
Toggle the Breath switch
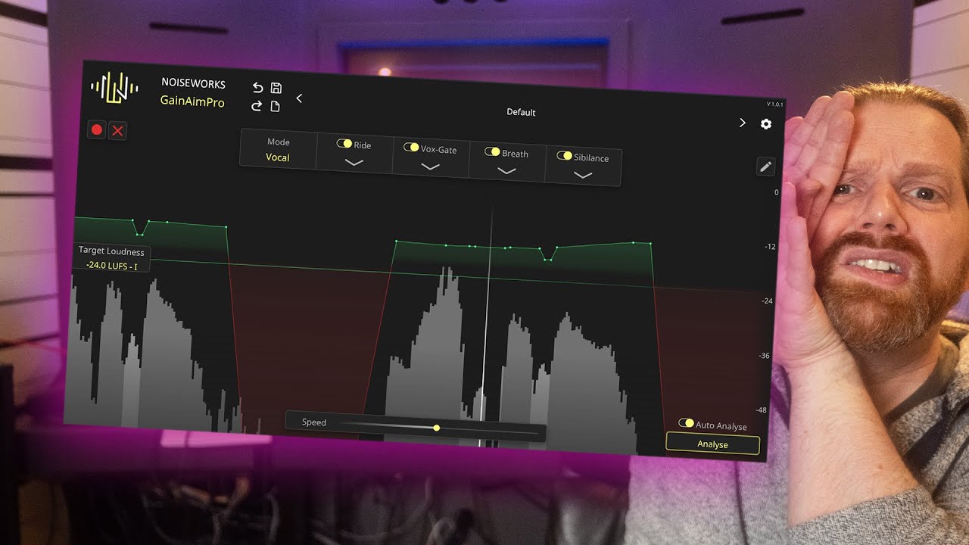point(492,152)
